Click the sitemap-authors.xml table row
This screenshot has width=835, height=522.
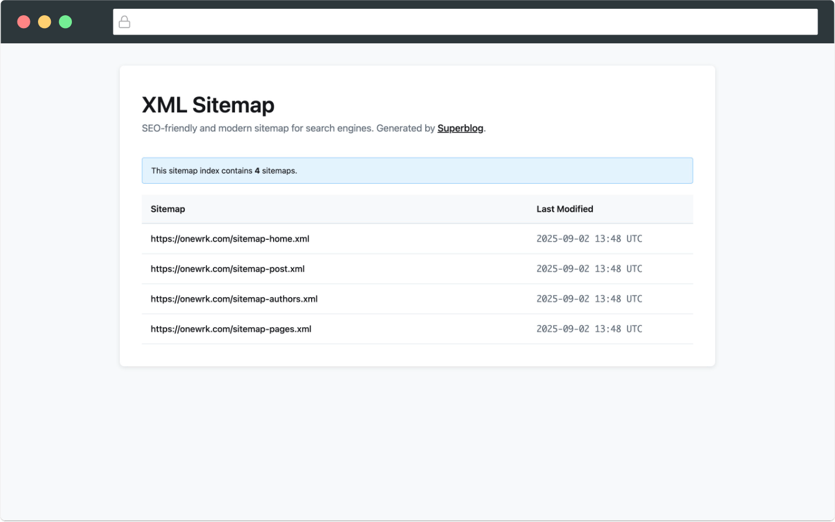pyautogui.click(x=417, y=298)
